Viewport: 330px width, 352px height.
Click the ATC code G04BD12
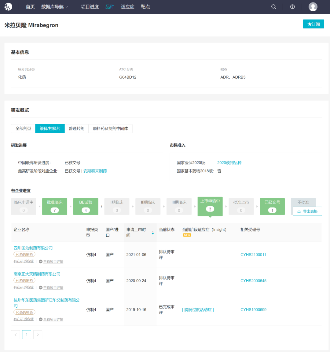(x=128, y=77)
